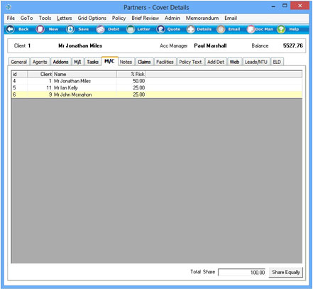Screen dimensions: 313x289
Task: Open the Grid Options menu
Action: [92, 18]
